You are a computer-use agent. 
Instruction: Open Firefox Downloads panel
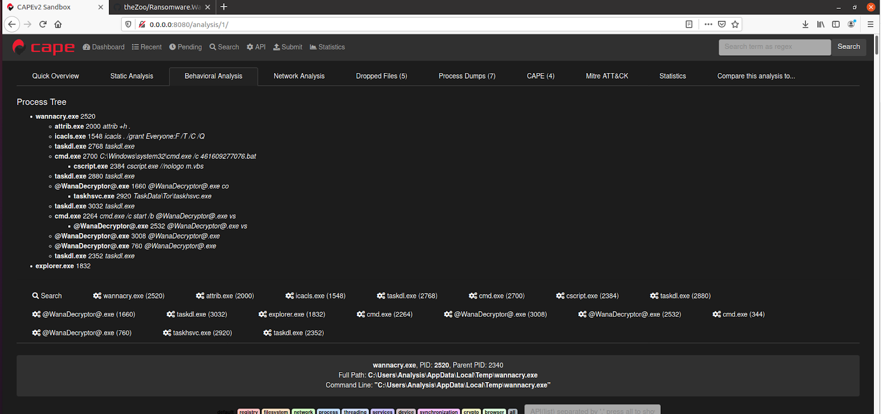point(805,24)
